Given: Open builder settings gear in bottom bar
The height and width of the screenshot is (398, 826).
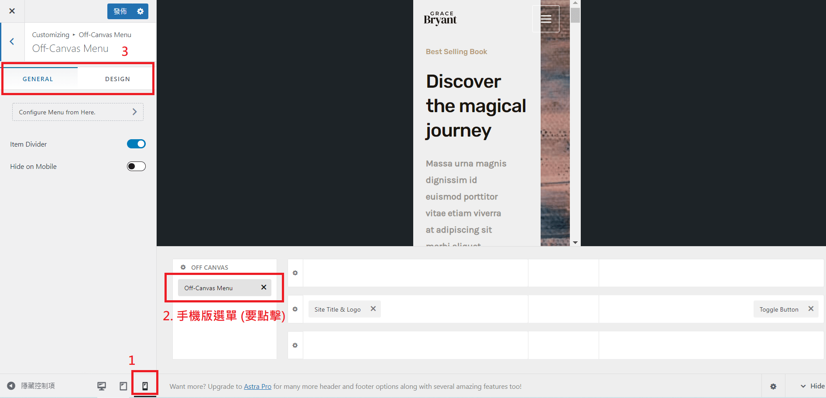Looking at the screenshot, I should tap(773, 386).
